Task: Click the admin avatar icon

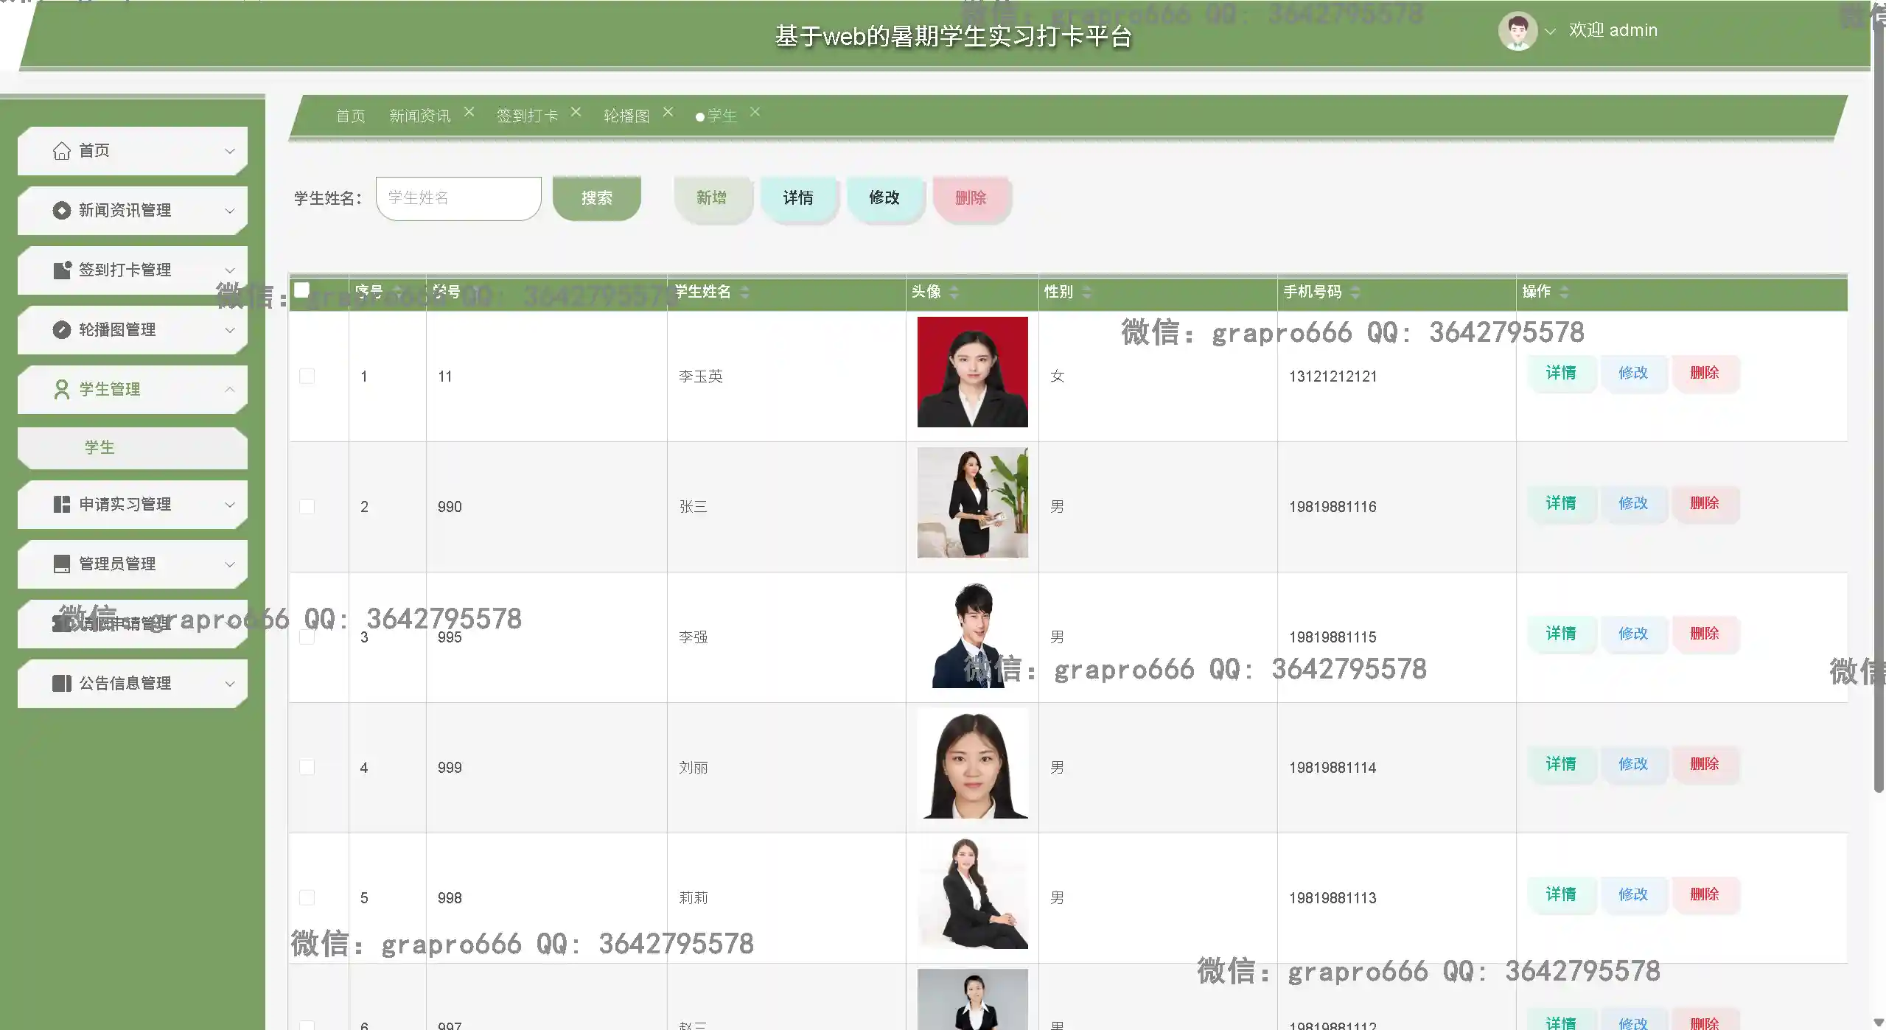Action: pyautogui.click(x=1517, y=31)
